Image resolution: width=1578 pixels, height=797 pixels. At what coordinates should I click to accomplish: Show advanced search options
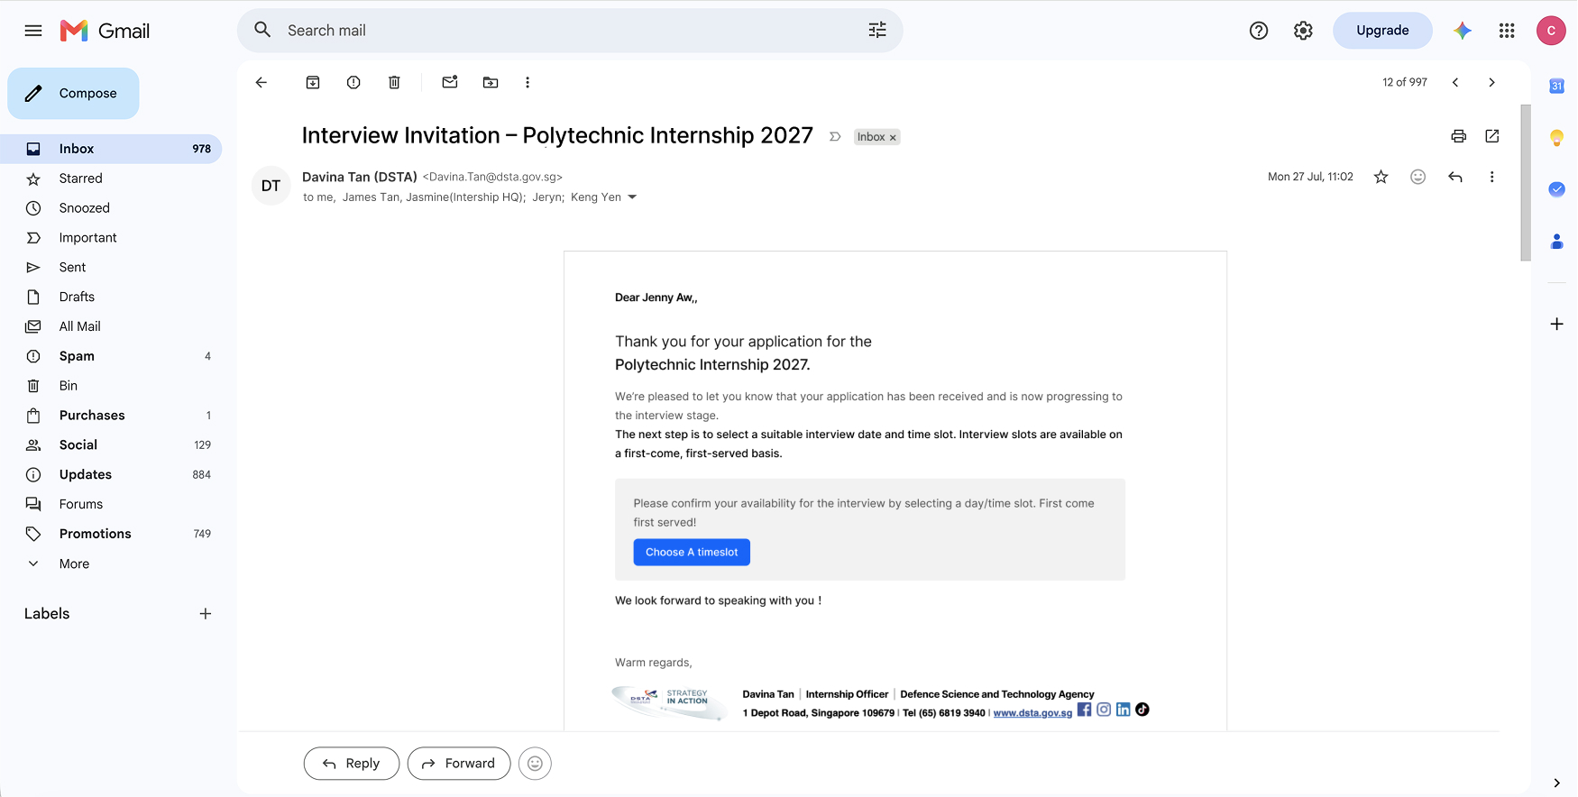pyautogui.click(x=877, y=31)
